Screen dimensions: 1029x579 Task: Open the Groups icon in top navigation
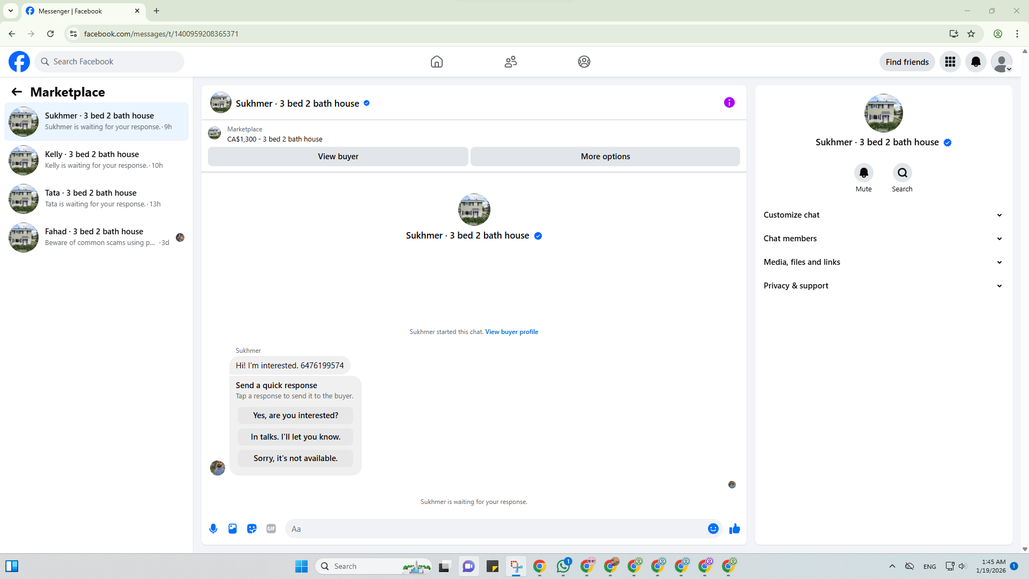click(x=584, y=62)
